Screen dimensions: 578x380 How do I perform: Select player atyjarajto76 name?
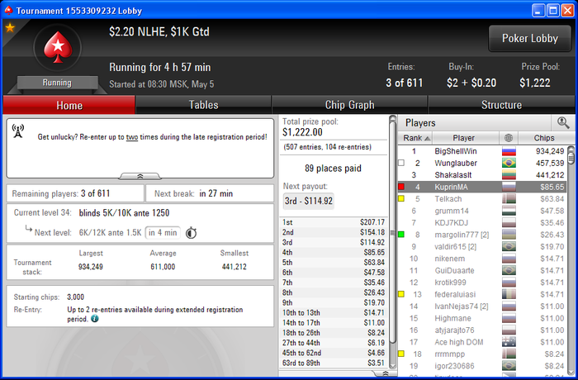(454, 330)
